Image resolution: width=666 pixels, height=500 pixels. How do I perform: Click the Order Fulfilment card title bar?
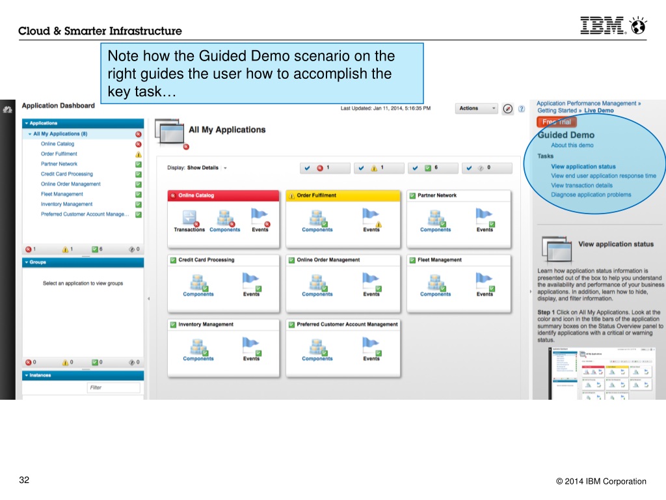tap(343, 195)
